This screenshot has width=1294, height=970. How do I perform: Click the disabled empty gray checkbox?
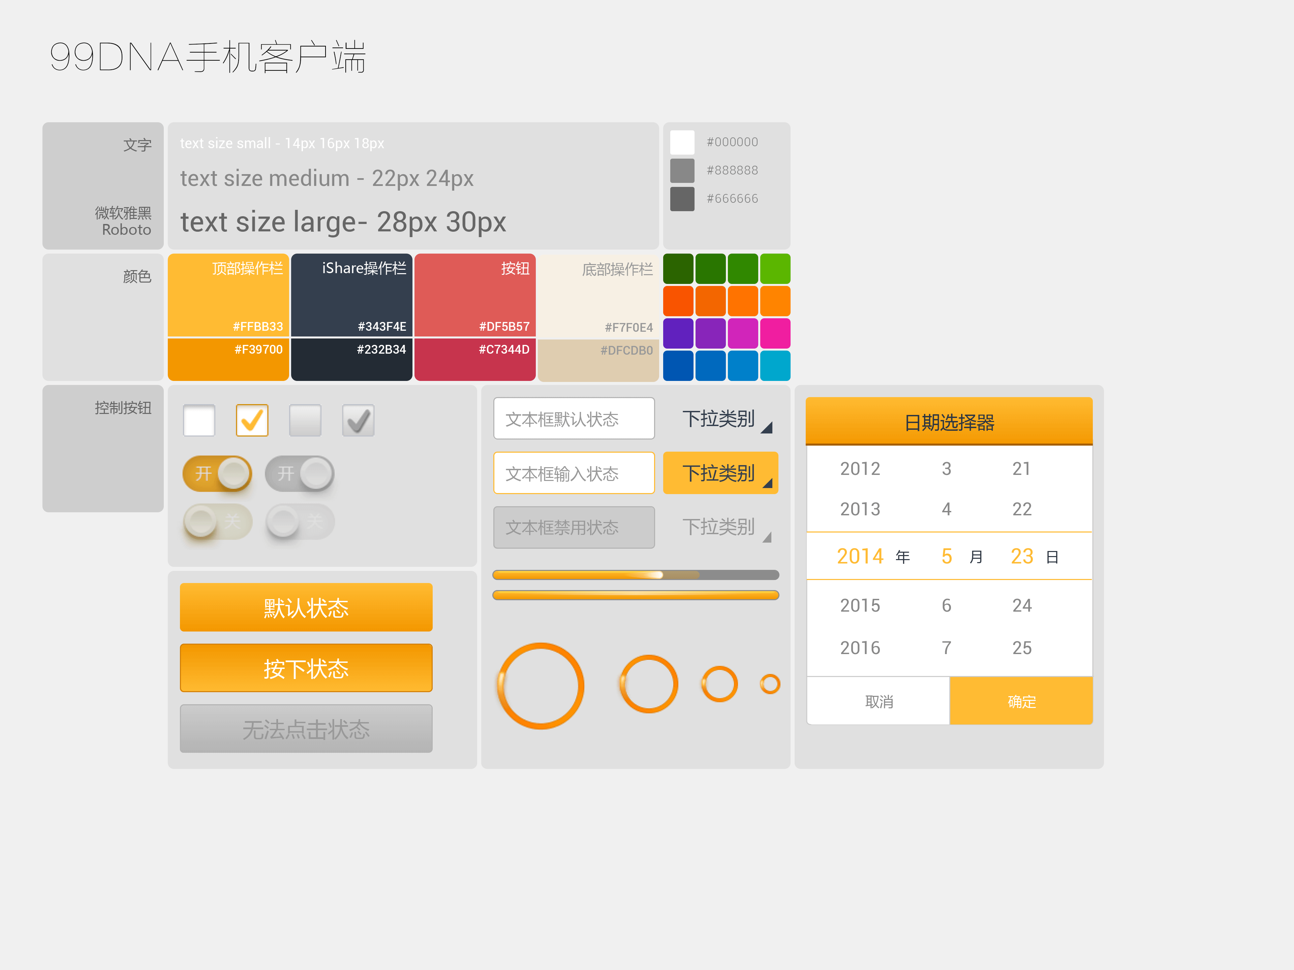(x=305, y=420)
